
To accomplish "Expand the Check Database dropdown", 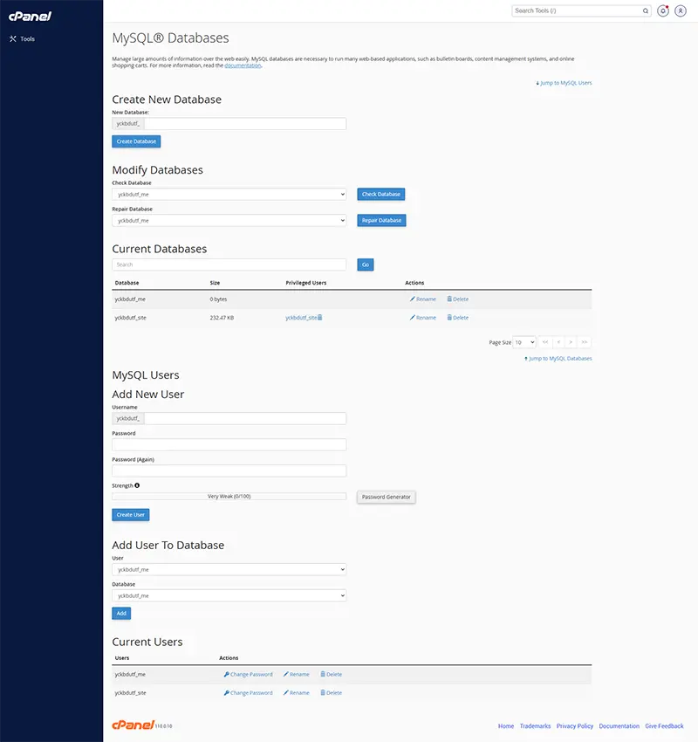I will click(229, 195).
